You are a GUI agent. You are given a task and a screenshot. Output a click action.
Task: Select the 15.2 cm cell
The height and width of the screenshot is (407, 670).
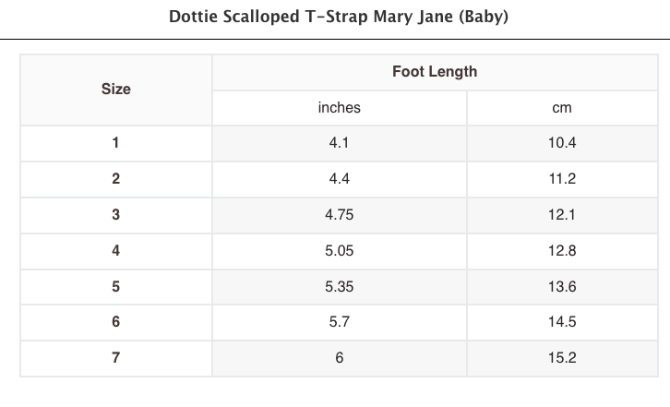pyautogui.click(x=561, y=358)
